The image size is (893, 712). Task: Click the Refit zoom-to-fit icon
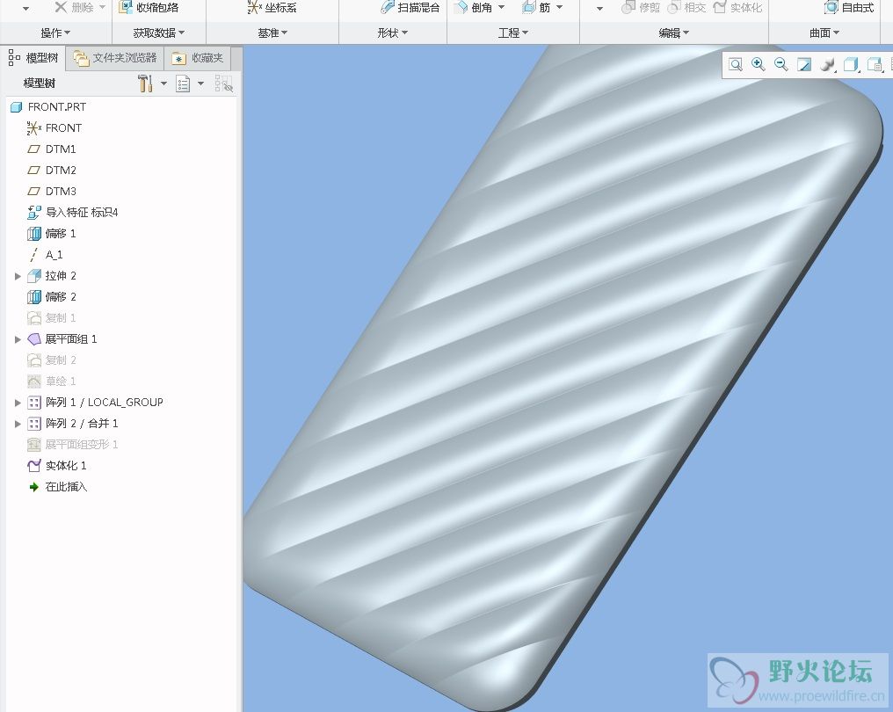pyautogui.click(x=736, y=64)
